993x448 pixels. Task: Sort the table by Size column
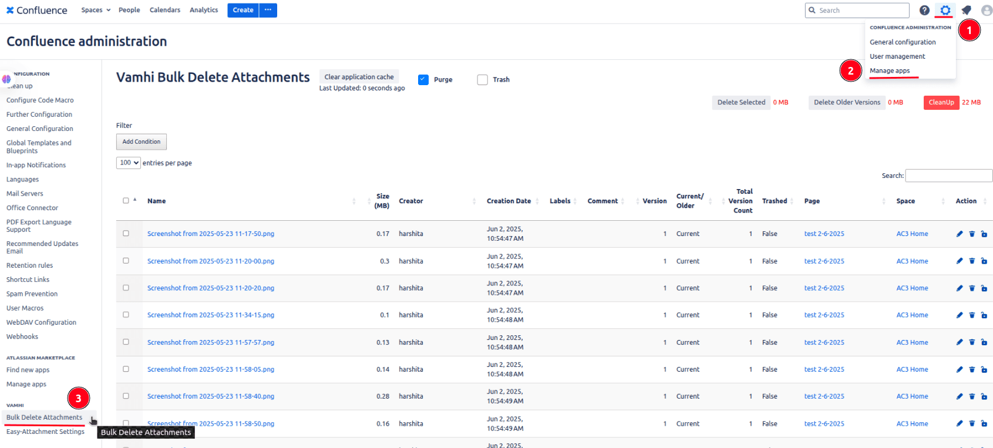click(382, 201)
